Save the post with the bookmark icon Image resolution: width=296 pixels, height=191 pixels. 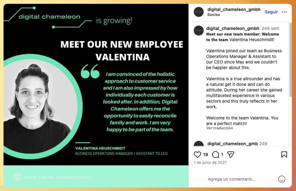pyautogui.click(x=284, y=155)
